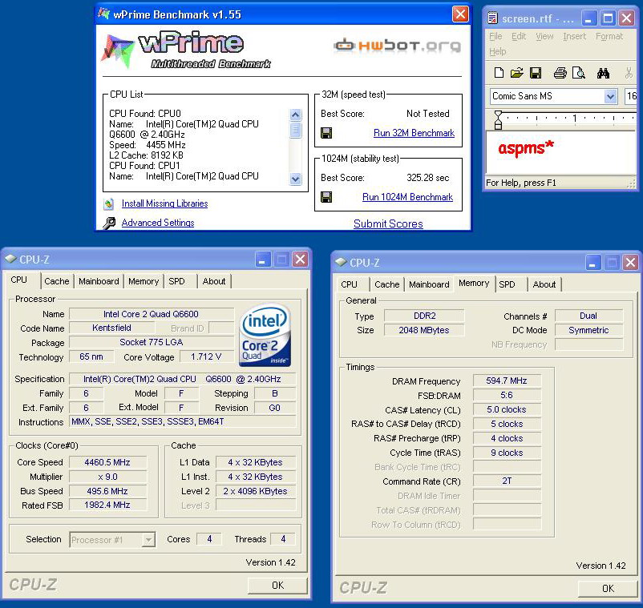Switch to SPD tab in left CPU-Z
The width and height of the screenshot is (643, 608).
tap(176, 281)
